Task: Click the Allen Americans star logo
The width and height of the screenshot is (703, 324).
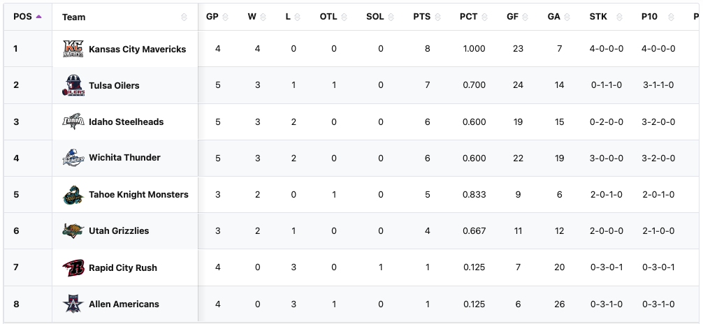Action: 73,304
